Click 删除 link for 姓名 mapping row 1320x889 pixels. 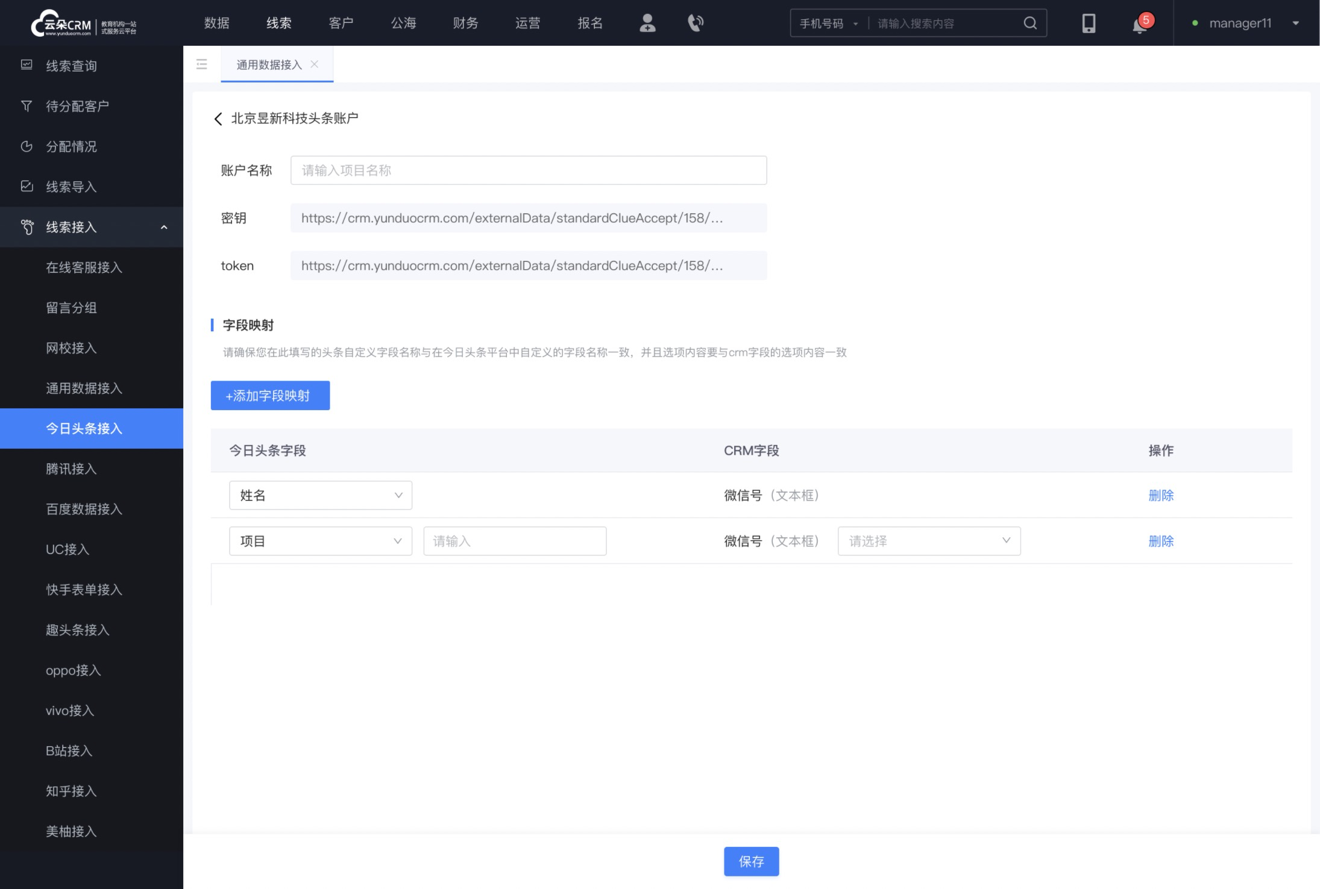point(1161,495)
